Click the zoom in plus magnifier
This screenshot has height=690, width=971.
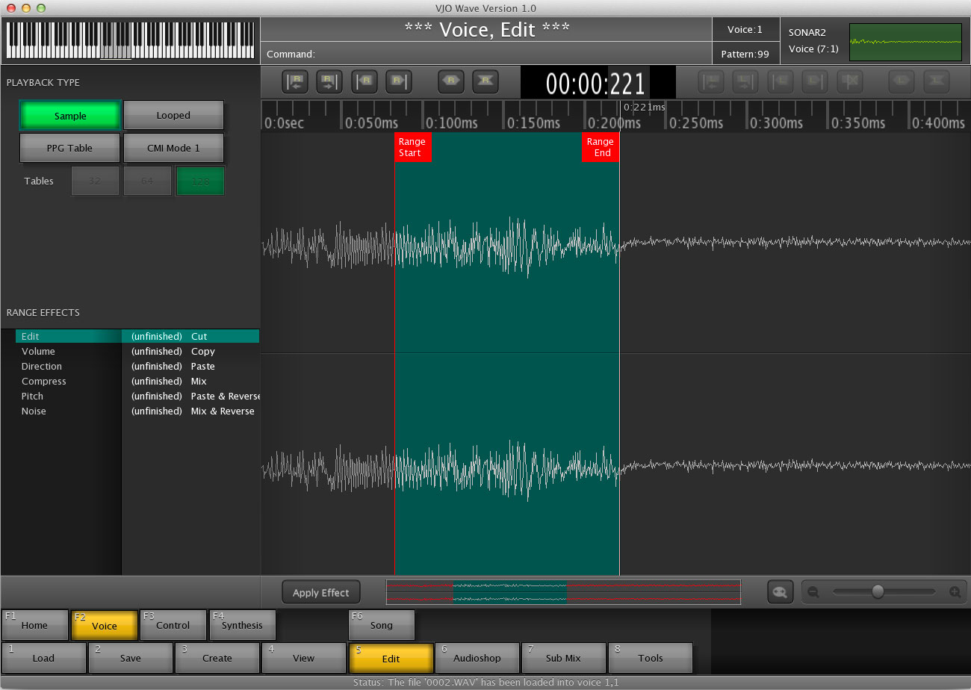point(955,592)
